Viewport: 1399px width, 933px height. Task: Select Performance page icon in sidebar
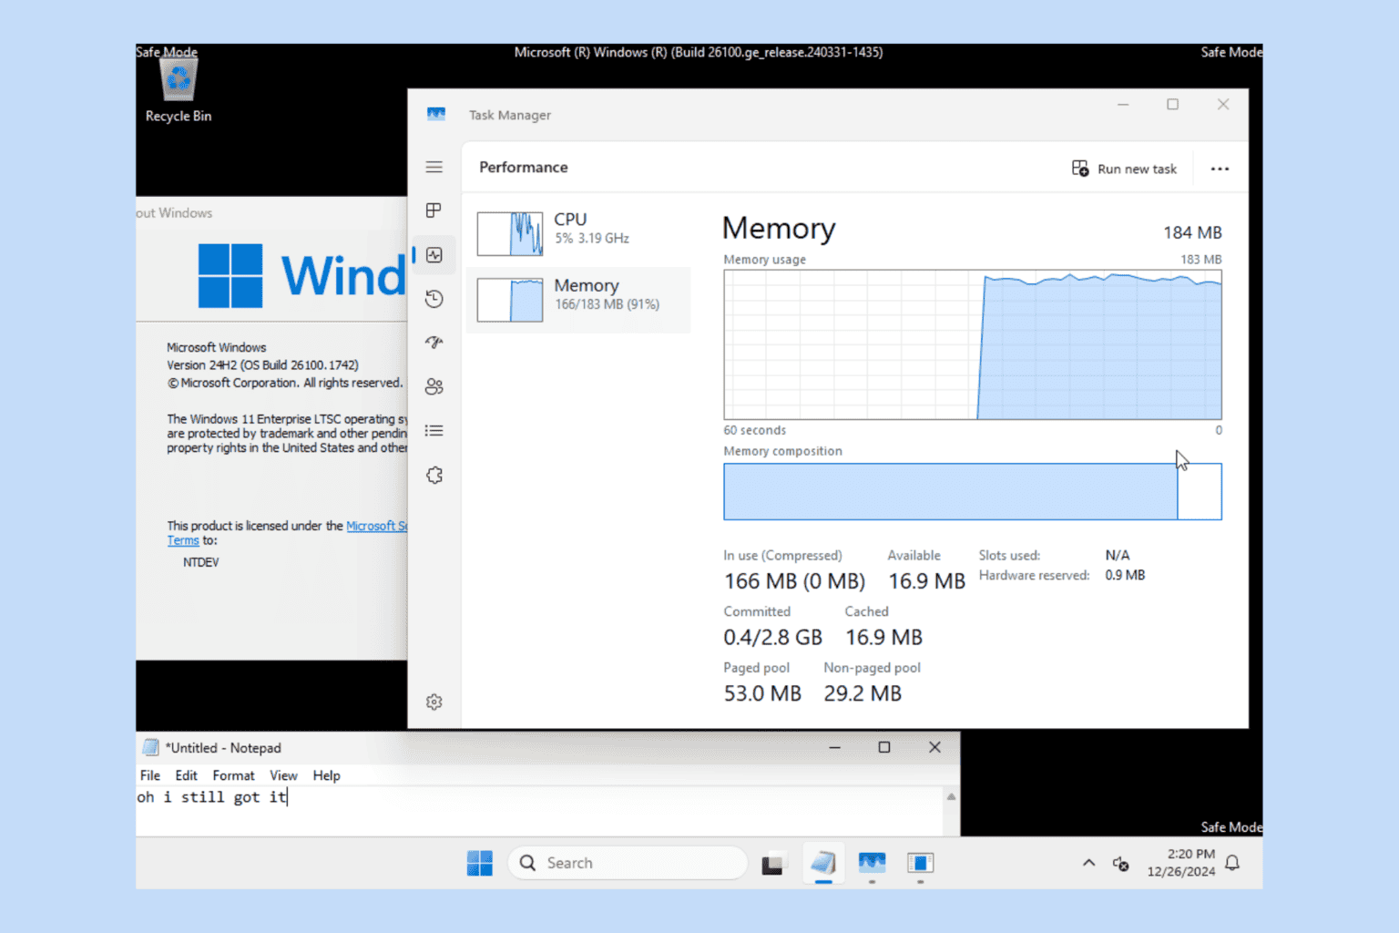(x=434, y=255)
